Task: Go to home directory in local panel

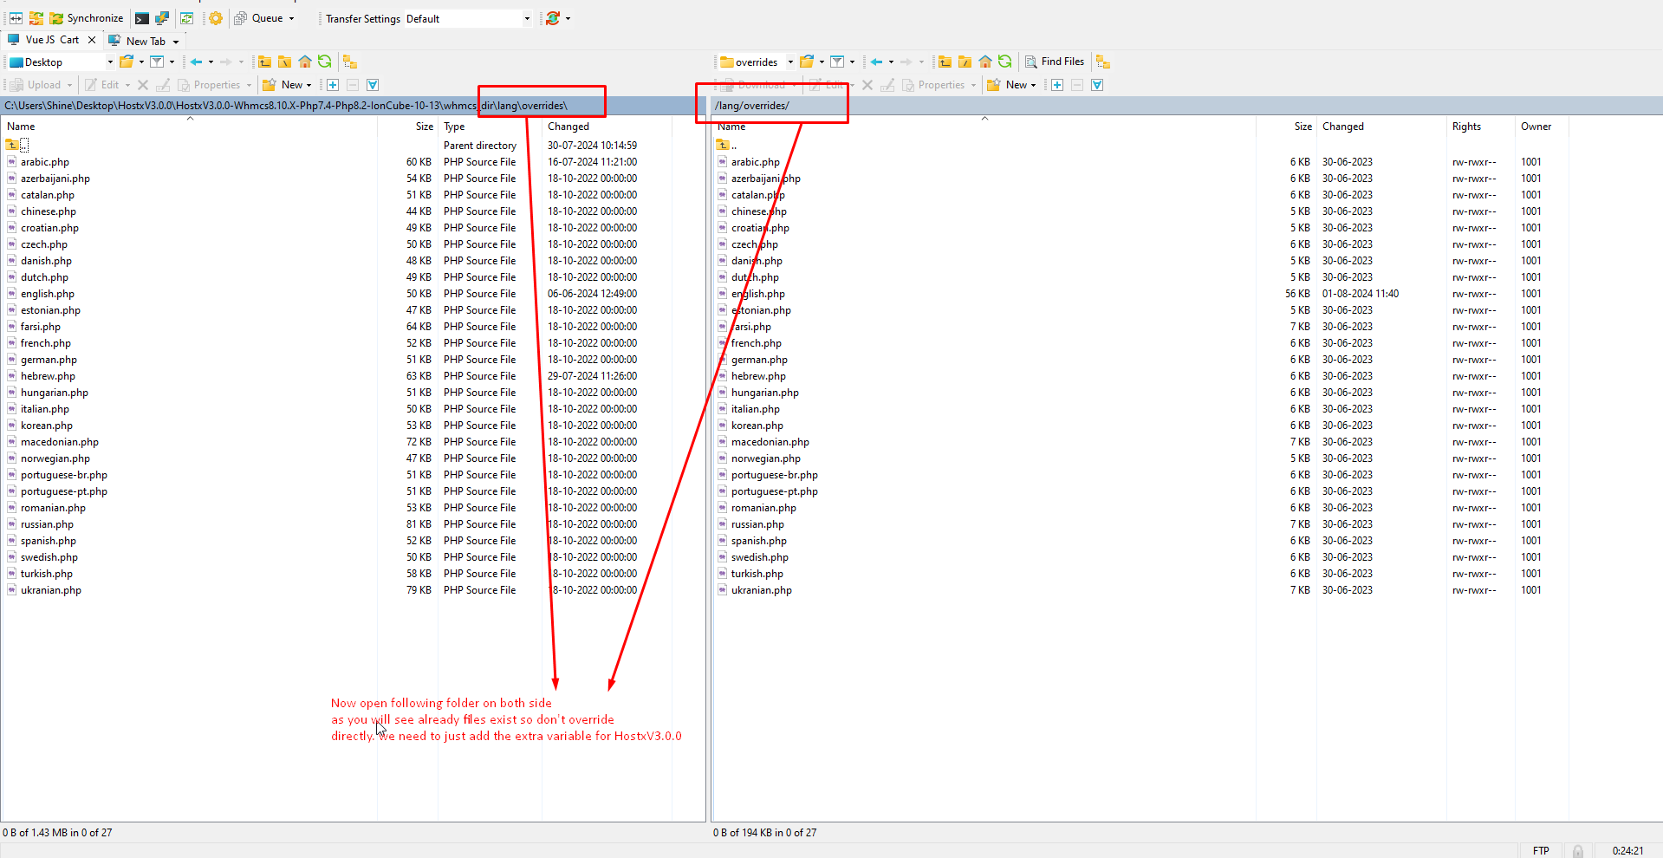Action: pos(305,62)
